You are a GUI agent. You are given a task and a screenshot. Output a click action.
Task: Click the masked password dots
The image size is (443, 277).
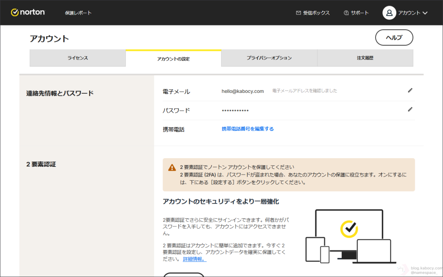(235, 111)
